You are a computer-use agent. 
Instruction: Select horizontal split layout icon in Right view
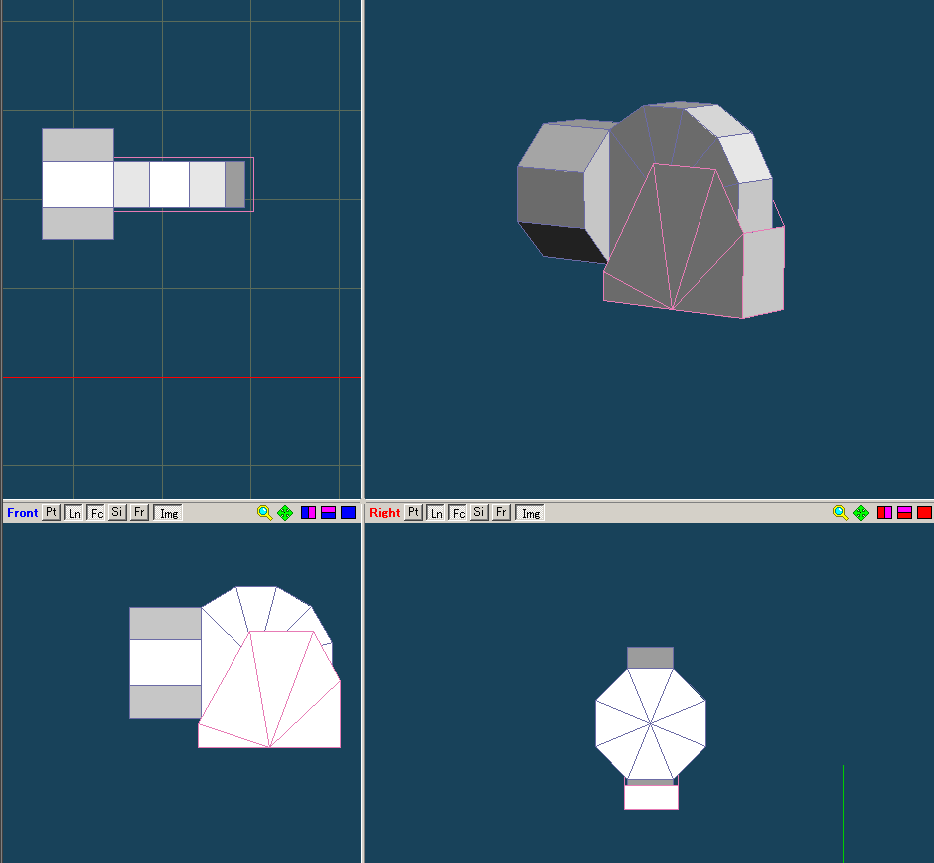point(904,513)
